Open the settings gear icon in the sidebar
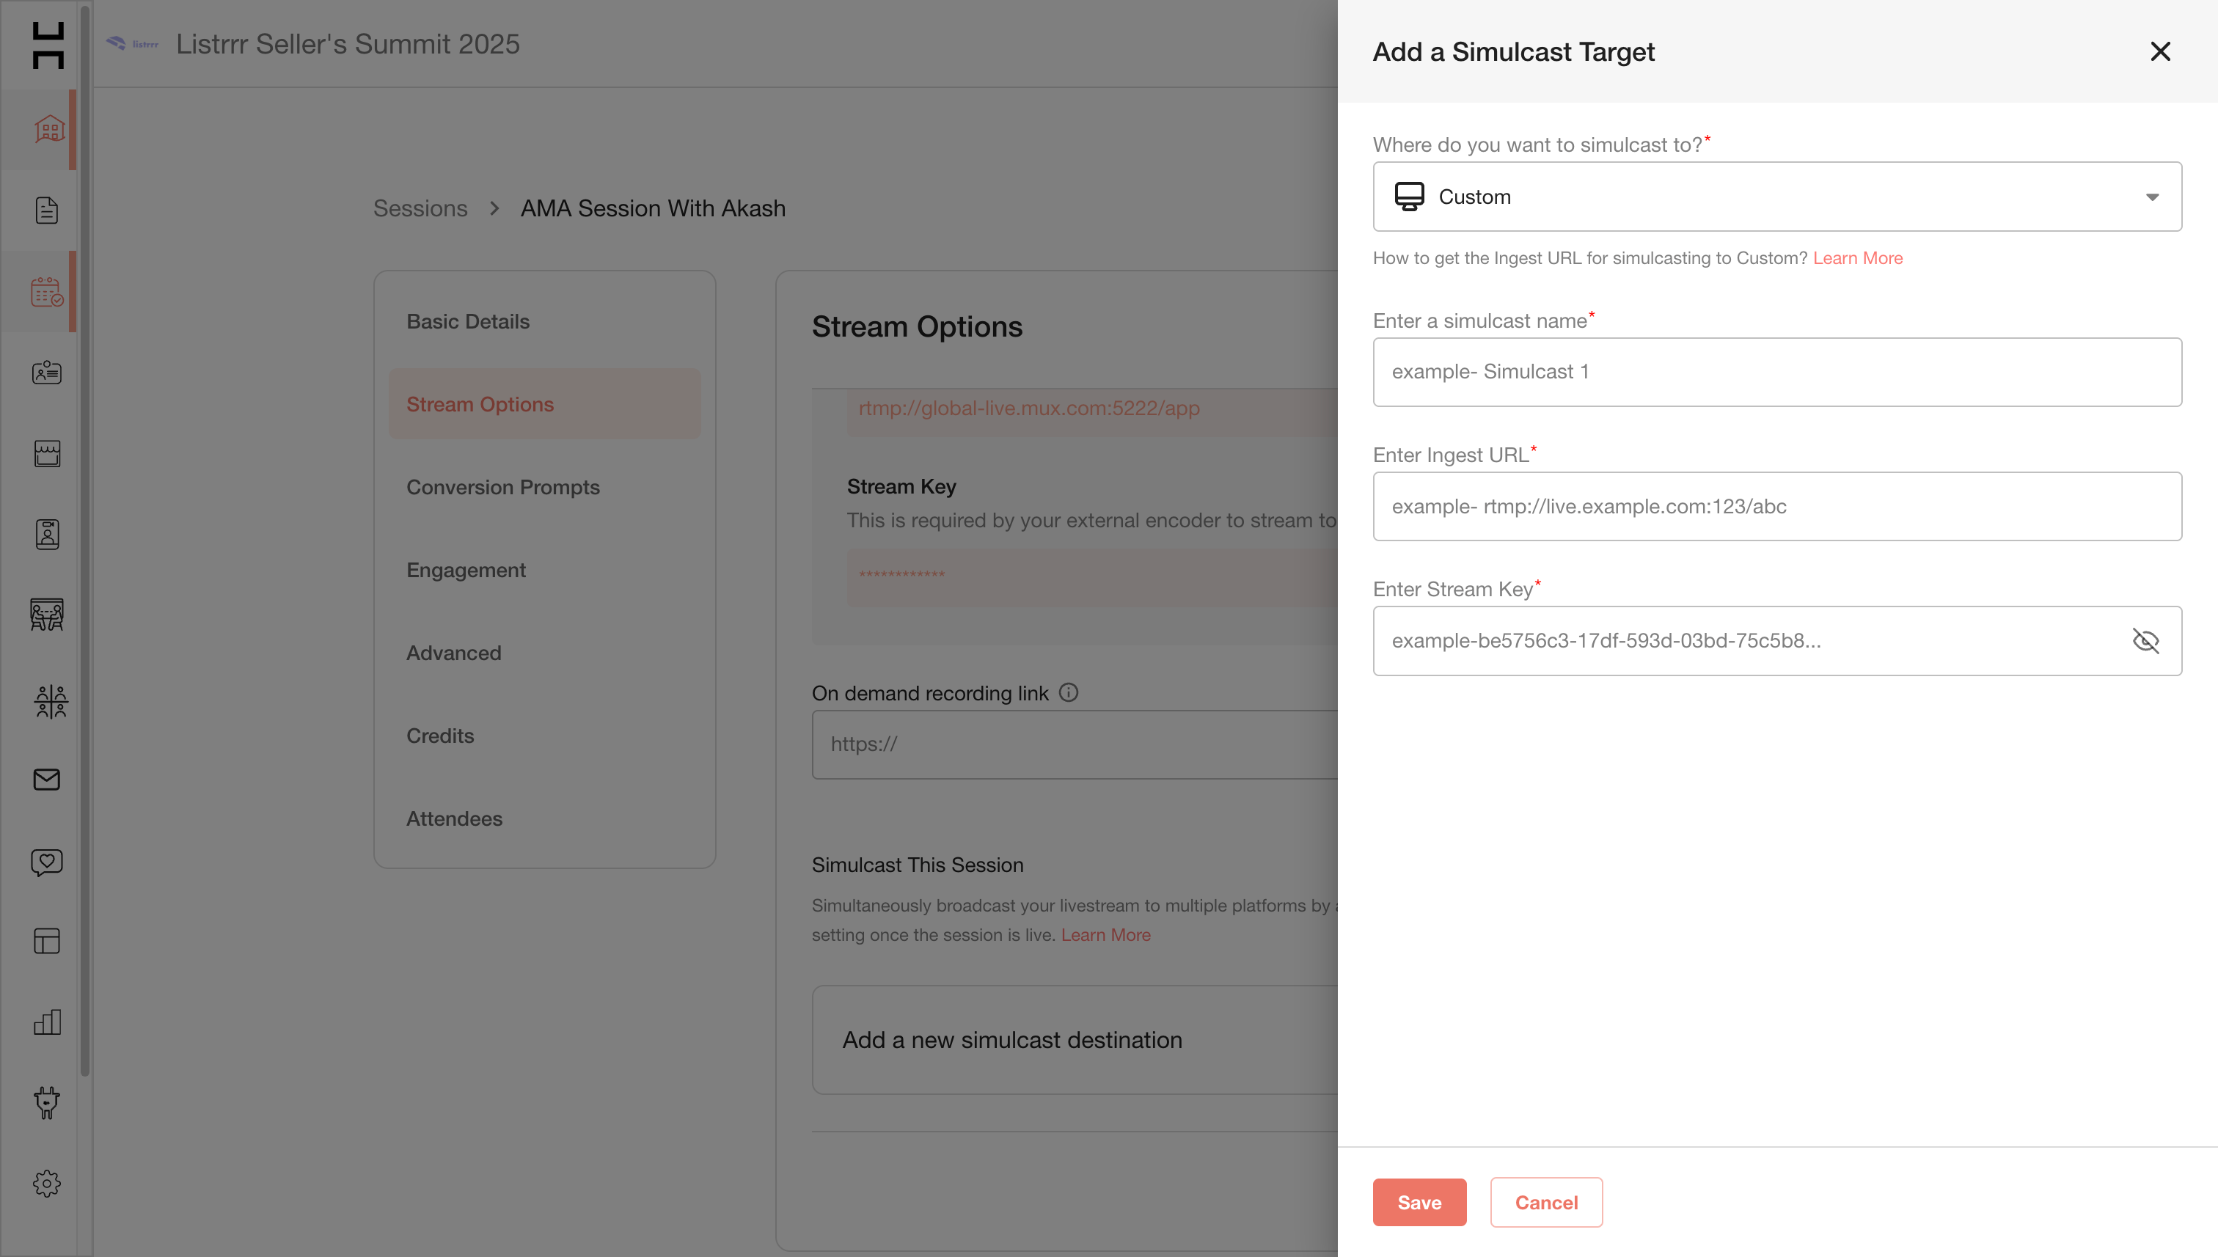This screenshot has width=2218, height=1257. (x=47, y=1184)
